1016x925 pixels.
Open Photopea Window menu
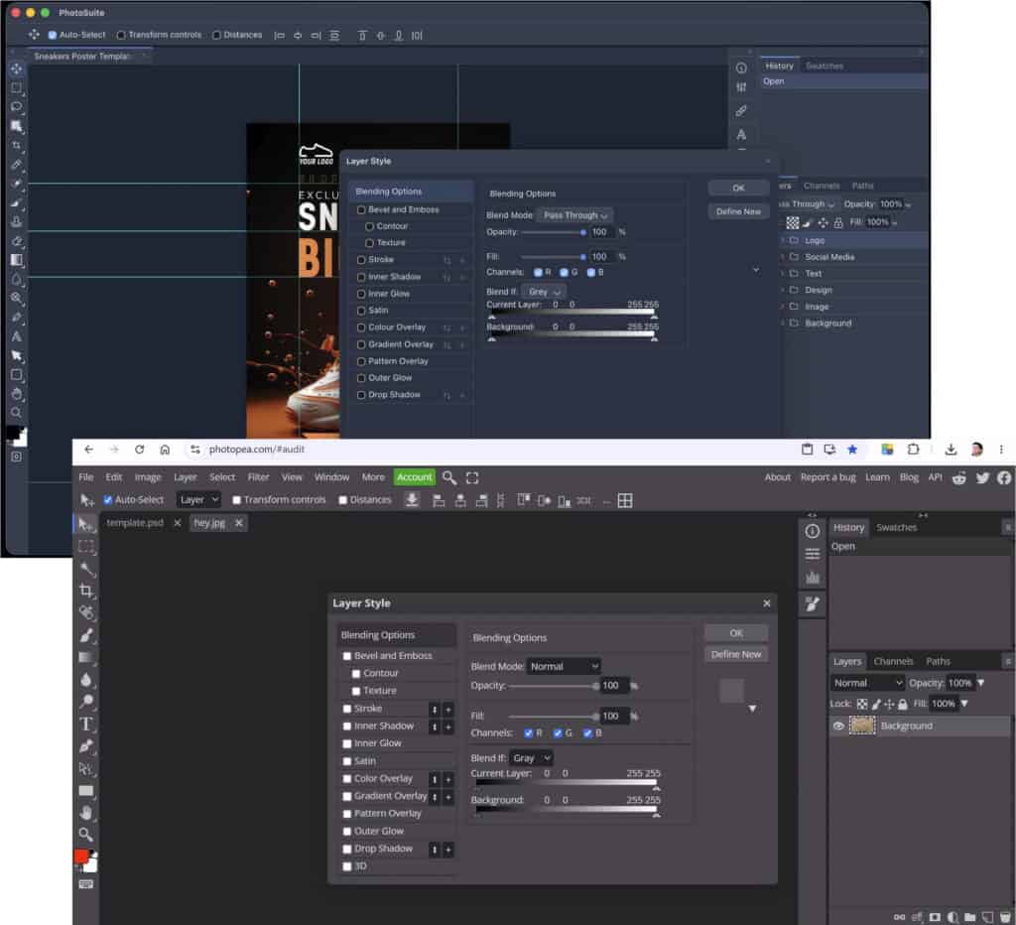(x=331, y=477)
